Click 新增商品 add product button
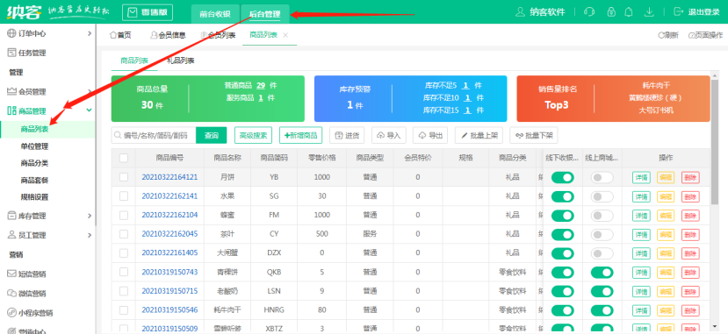 [x=301, y=135]
